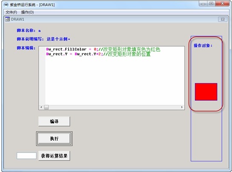Maximize the main application window

tap(212, 3)
